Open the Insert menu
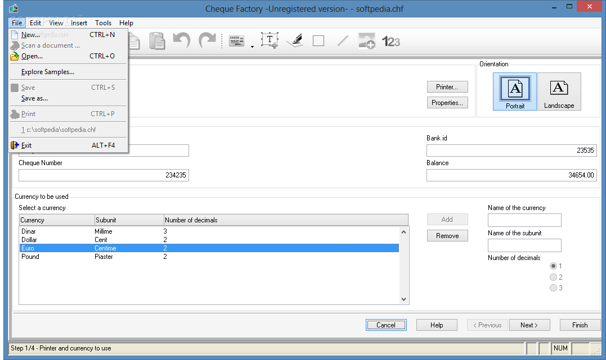Viewport: 606px width, 360px height. tap(79, 23)
